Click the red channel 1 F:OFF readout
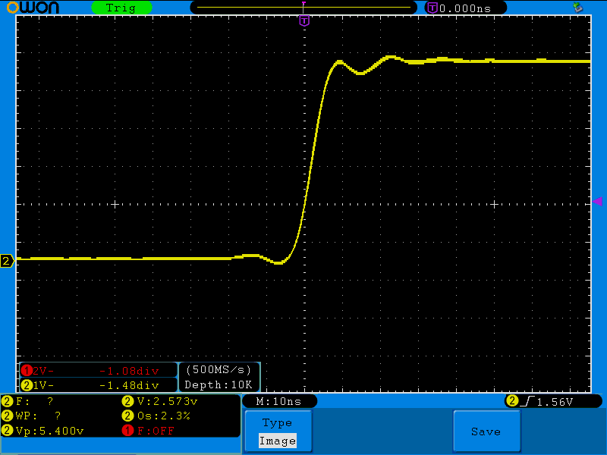 coord(148,431)
